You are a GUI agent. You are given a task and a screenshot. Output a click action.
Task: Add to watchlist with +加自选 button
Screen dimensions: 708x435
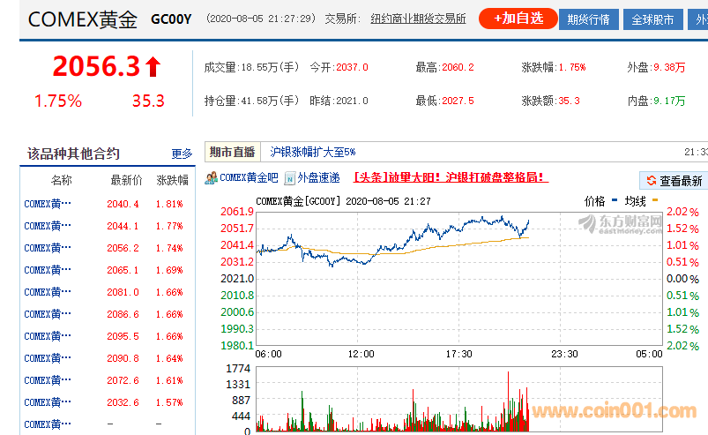coord(518,19)
